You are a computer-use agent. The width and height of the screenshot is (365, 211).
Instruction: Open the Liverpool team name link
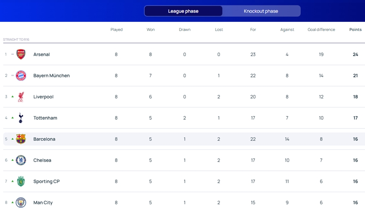[44, 97]
